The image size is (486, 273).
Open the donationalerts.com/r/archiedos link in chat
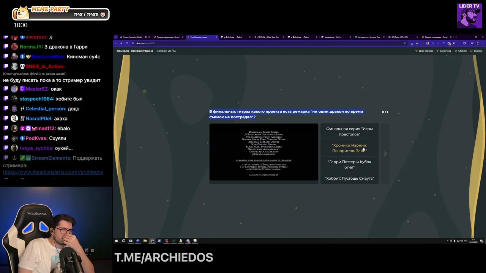(53, 172)
